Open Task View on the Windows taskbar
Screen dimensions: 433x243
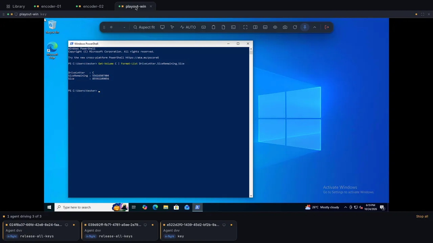[x=134, y=207]
